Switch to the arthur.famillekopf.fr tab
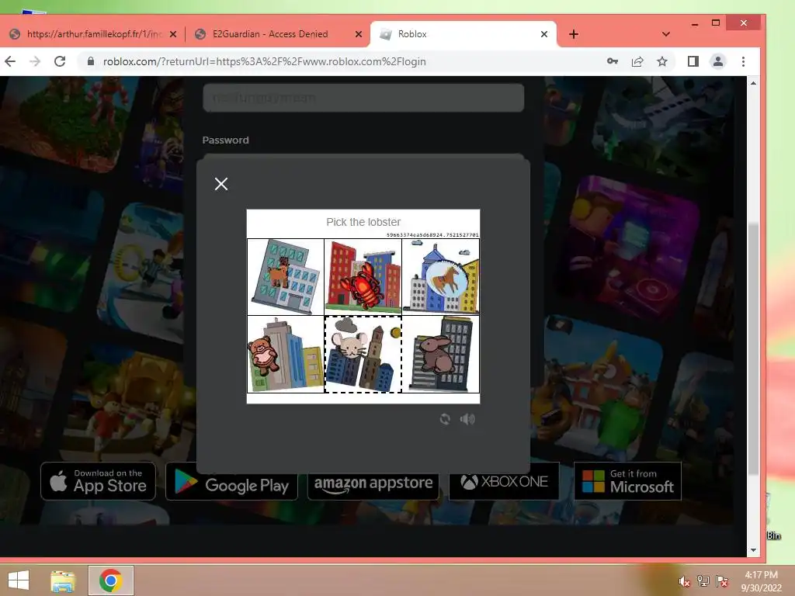795x596 pixels. 94,34
